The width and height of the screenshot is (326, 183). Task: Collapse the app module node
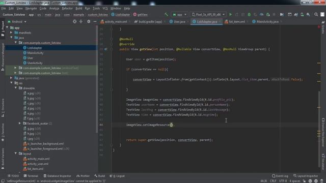[8, 27]
